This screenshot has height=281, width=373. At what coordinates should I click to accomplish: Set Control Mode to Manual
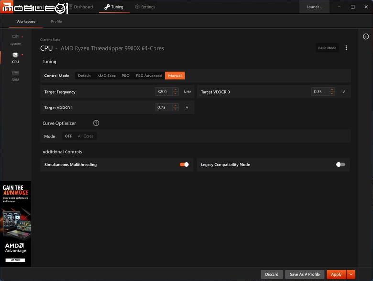tap(175, 76)
